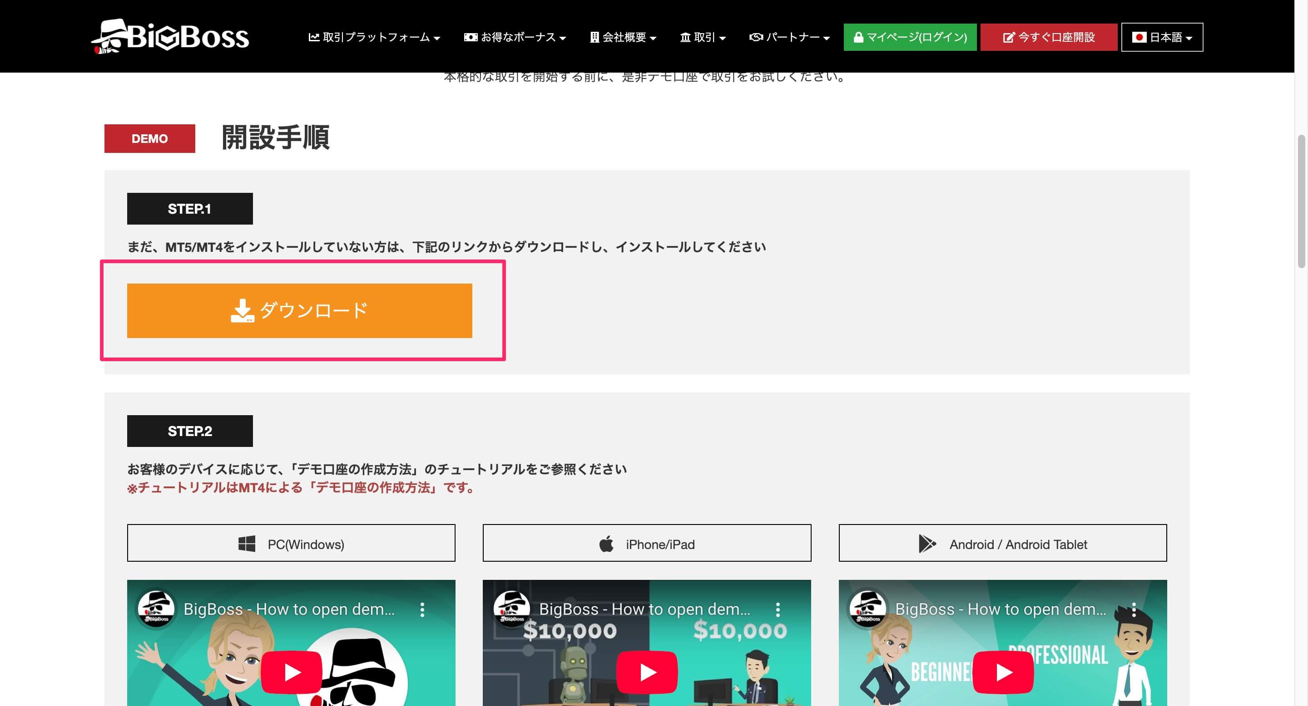Click the STEP.2 label
The image size is (1308, 706).
click(x=190, y=431)
